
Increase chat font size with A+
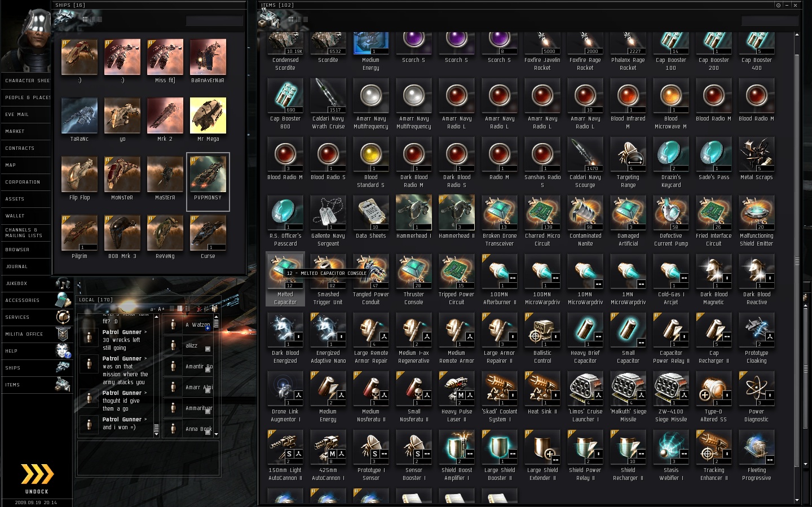(161, 309)
